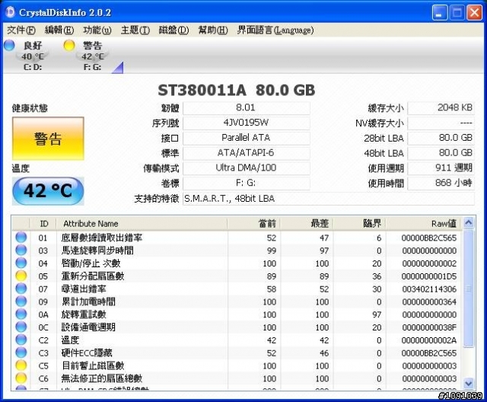The height and width of the screenshot is (402, 487).
Task: Click the ID column header
Action: tap(43, 224)
